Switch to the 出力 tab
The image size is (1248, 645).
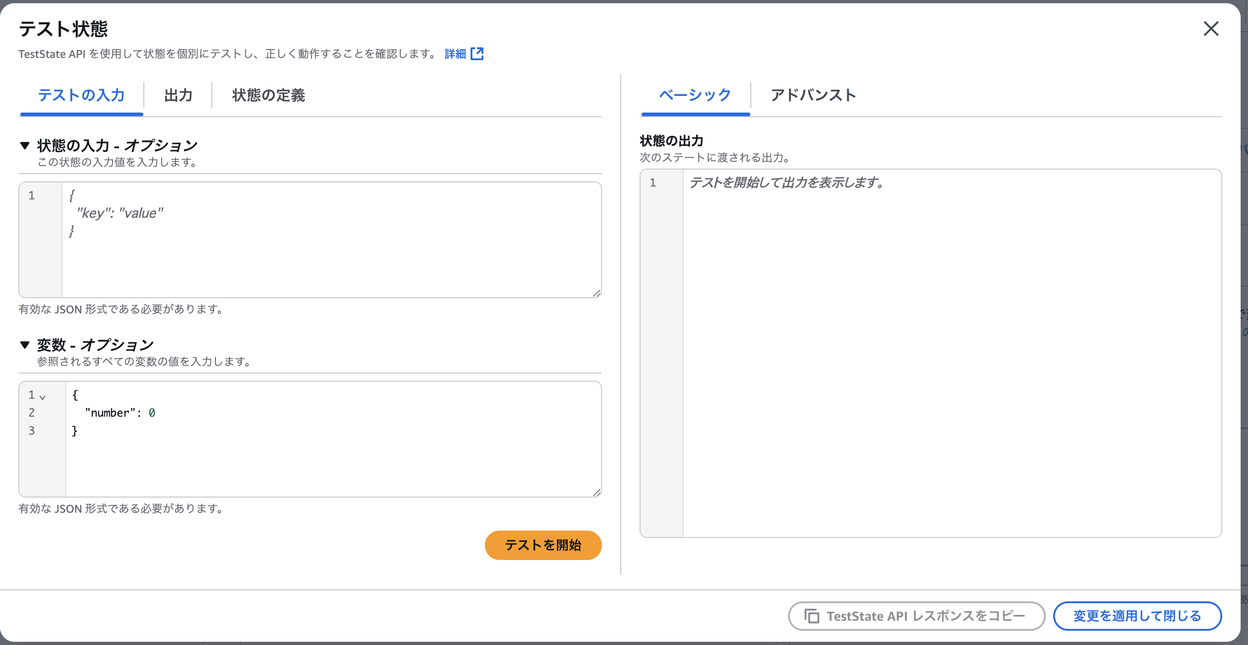pos(178,96)
